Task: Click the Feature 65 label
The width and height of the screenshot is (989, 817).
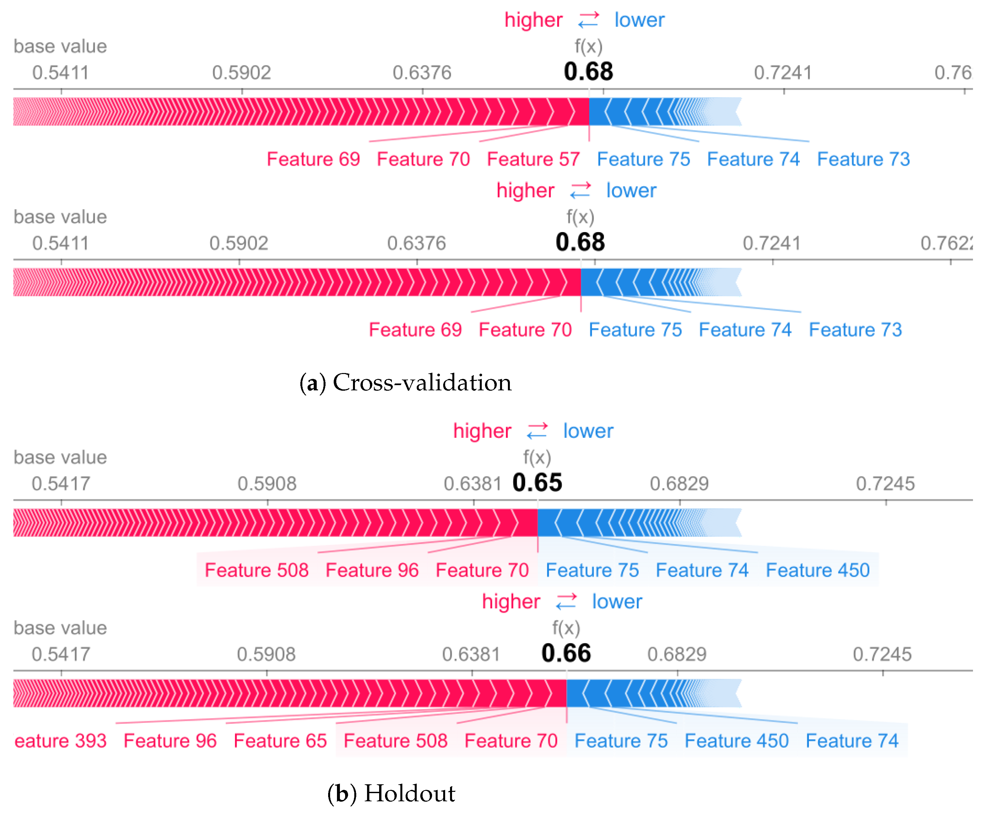Action: (280, 741)
